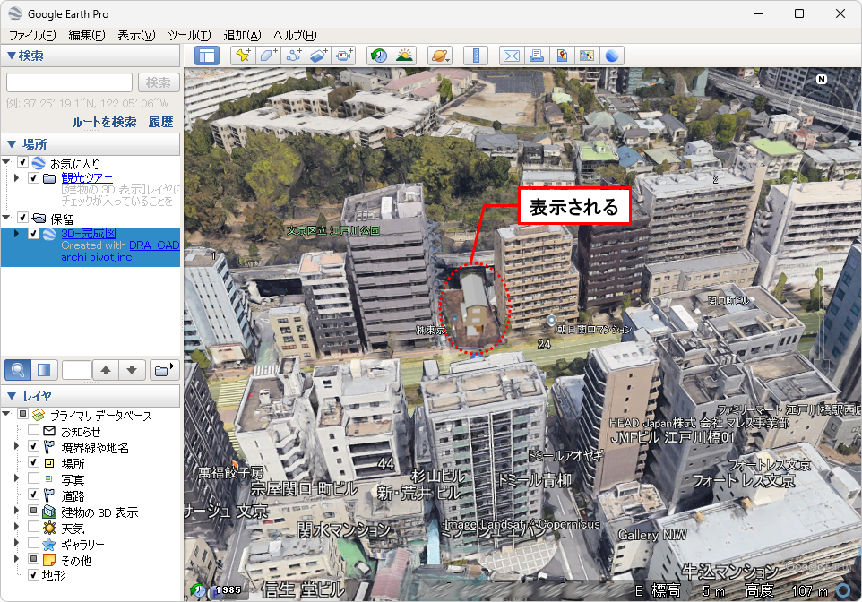Screen dimensions: 862x602
Task: Expand the ギャラリー layer
Action: 16,543
